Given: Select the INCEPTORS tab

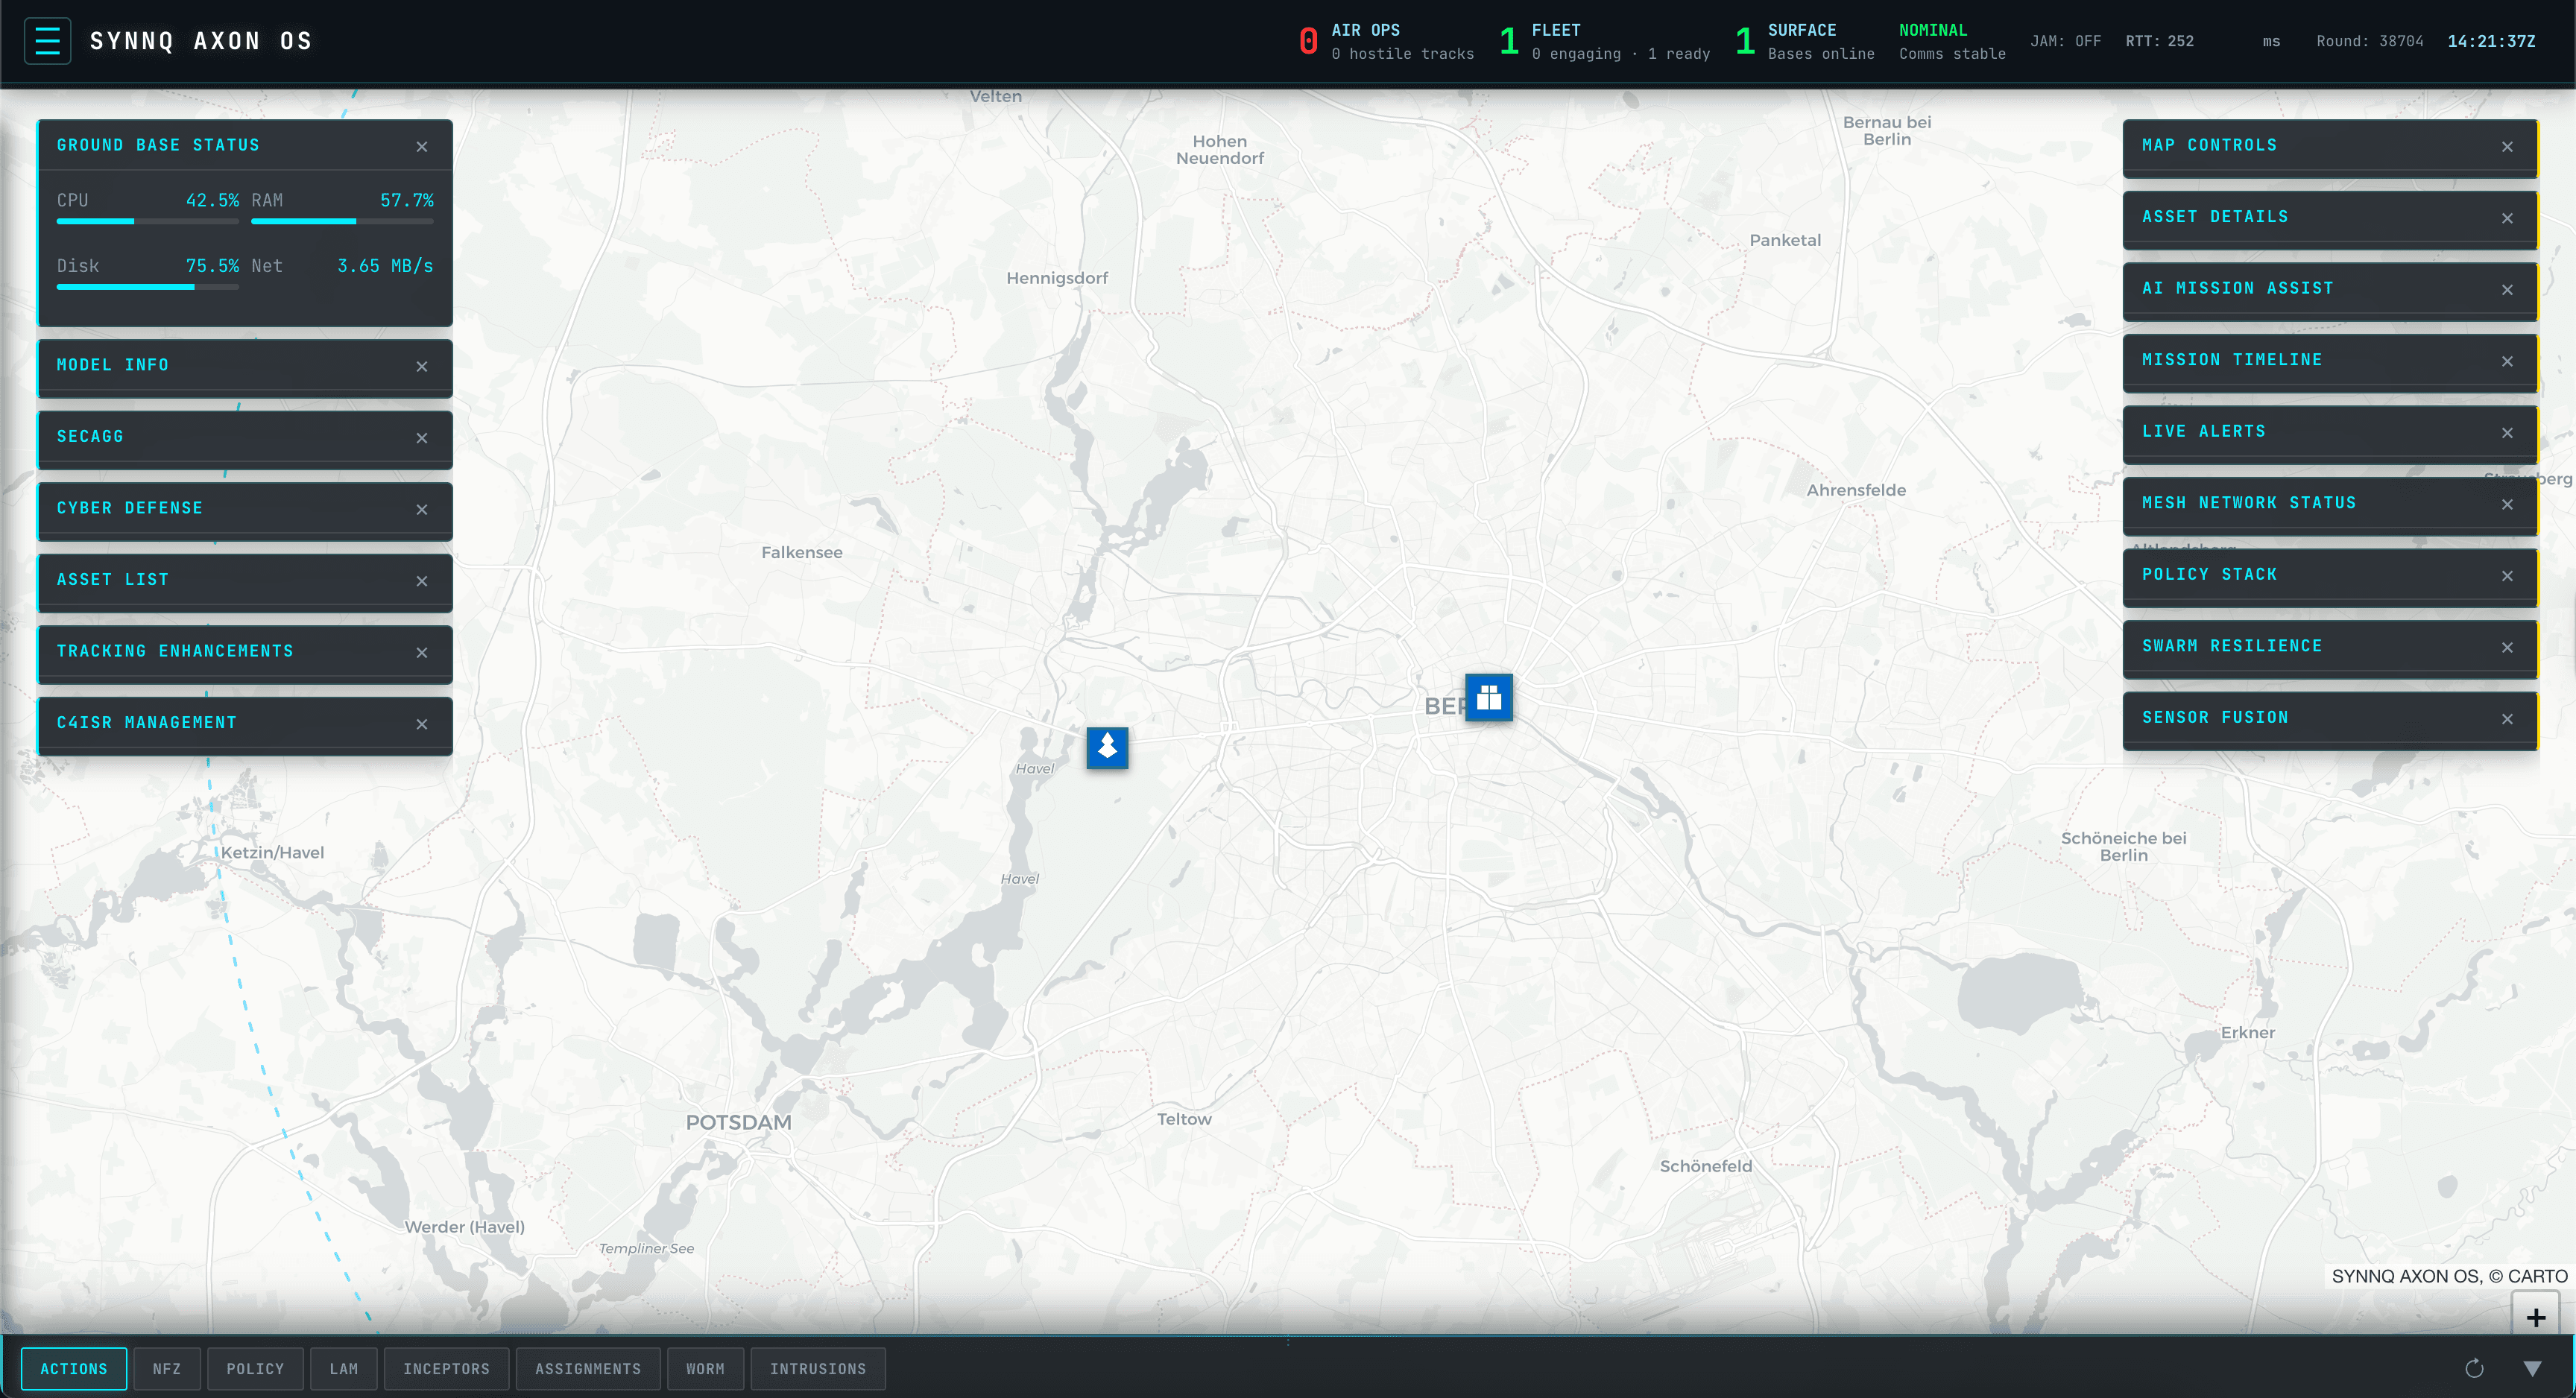Looking at the screenshot, I should click(447, 1369).
